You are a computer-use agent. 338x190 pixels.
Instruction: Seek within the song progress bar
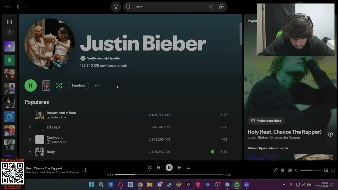point(169,174)
